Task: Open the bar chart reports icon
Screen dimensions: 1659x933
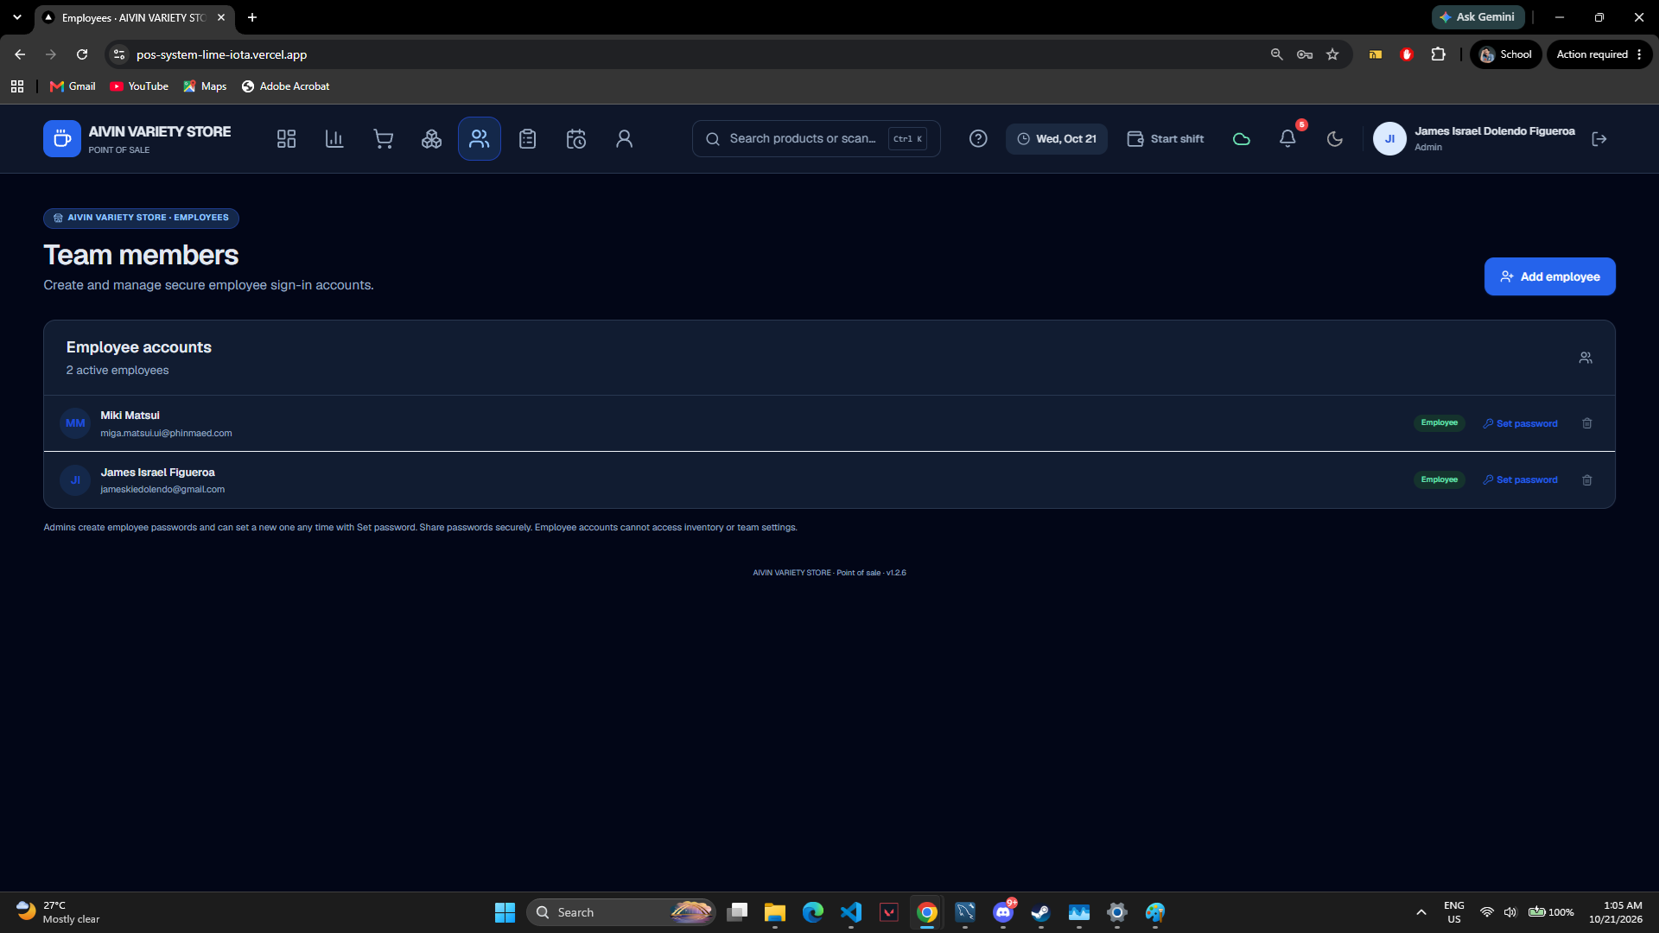Action: tap(334, 139)
